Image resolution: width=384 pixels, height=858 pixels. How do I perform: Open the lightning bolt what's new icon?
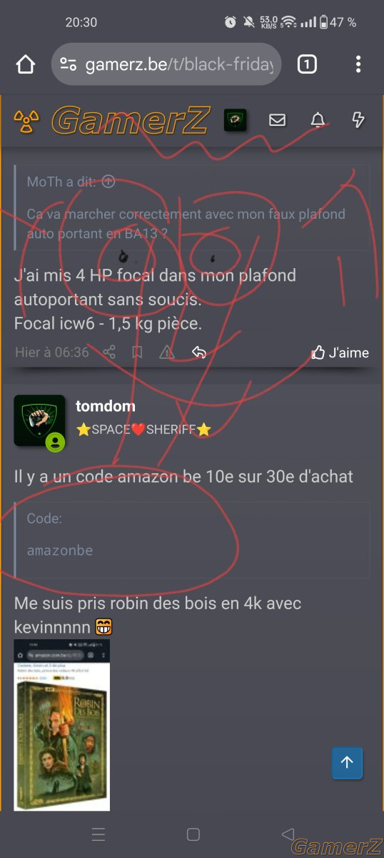(358, 120)
